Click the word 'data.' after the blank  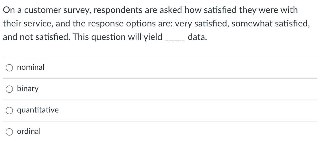[x=197, y=37]
